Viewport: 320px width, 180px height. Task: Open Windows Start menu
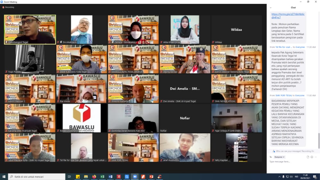tap(4, 176)
